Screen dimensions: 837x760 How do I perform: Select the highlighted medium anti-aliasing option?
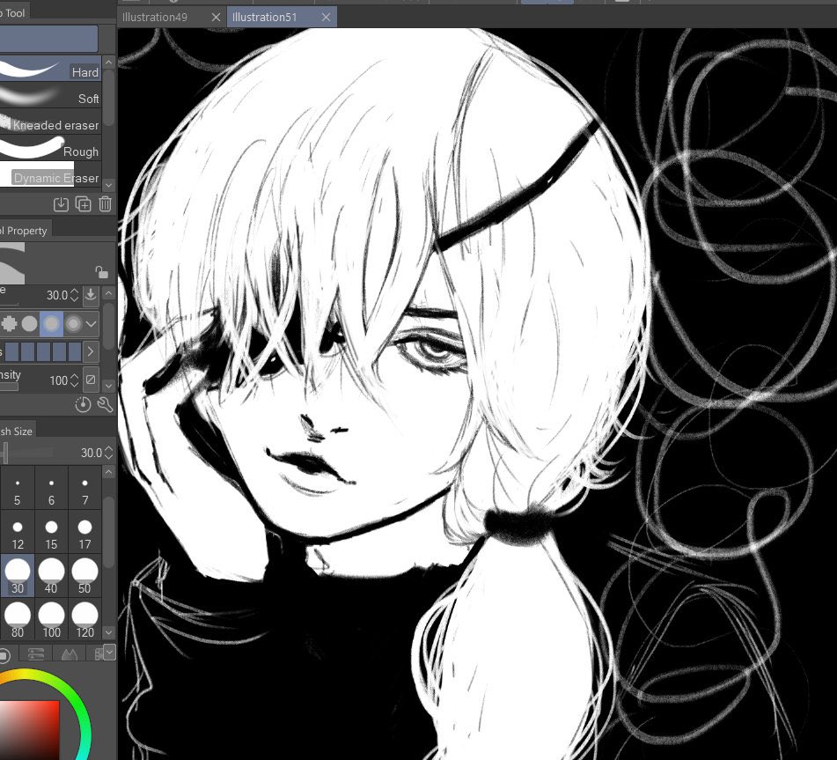(51, 324)
